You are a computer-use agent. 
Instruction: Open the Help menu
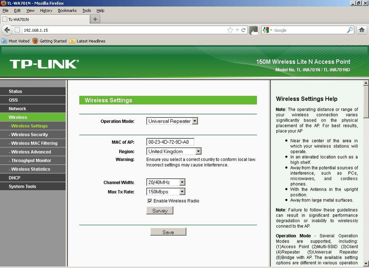point(100,11)
